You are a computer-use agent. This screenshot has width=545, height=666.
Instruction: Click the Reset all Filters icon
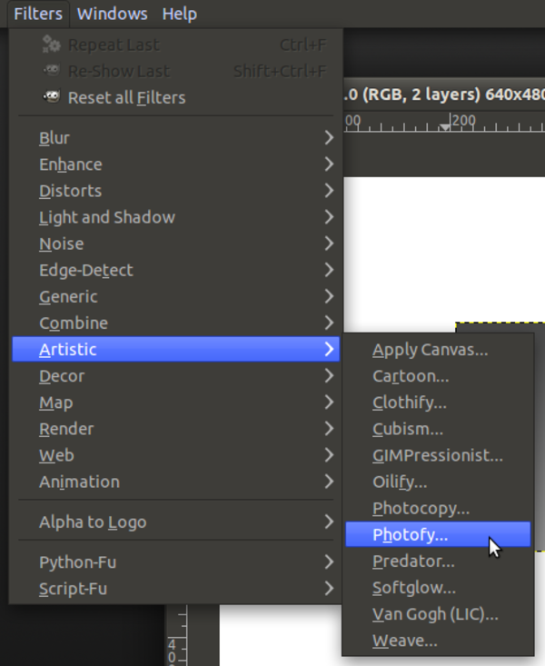[x=52, y=97]
